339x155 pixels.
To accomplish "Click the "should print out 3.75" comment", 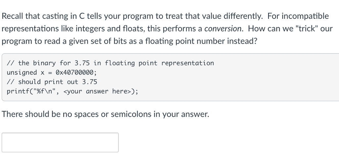I will 52,82.
